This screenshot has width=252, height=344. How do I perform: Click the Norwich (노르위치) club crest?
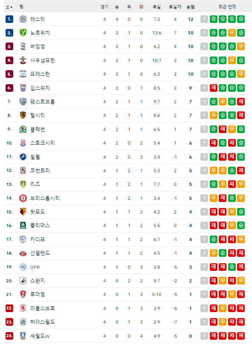pos(23,33)
